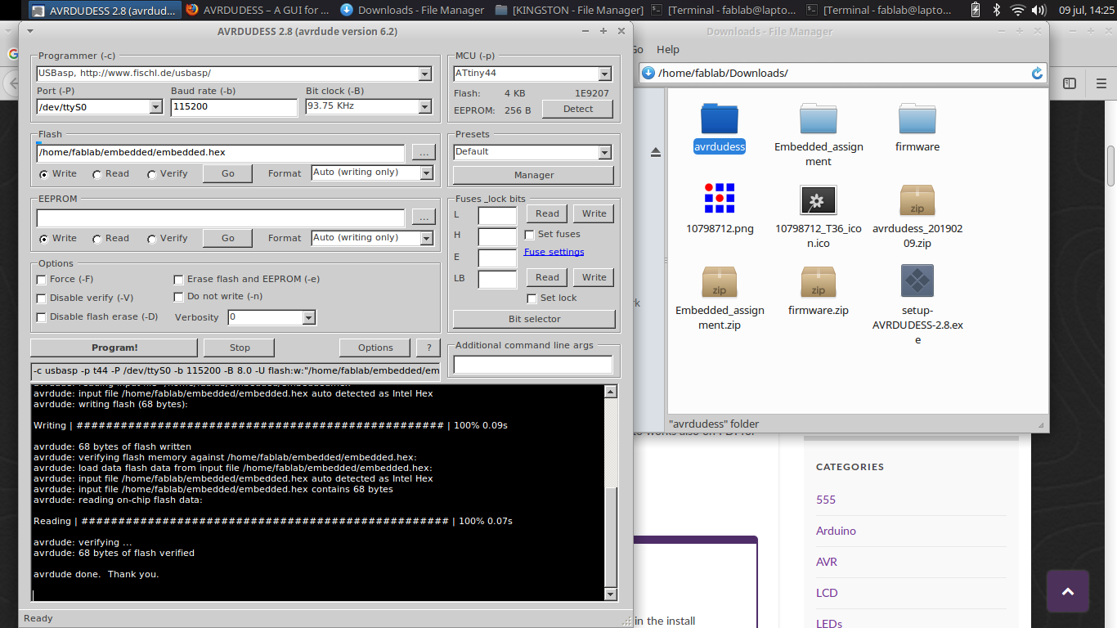Image resolution: width=1117 pixels, height=628 pixels.
Task: Switch to AVRDUDESS 2.8 taskbar item
Action: pyautogui.click(x=104, y=10)
